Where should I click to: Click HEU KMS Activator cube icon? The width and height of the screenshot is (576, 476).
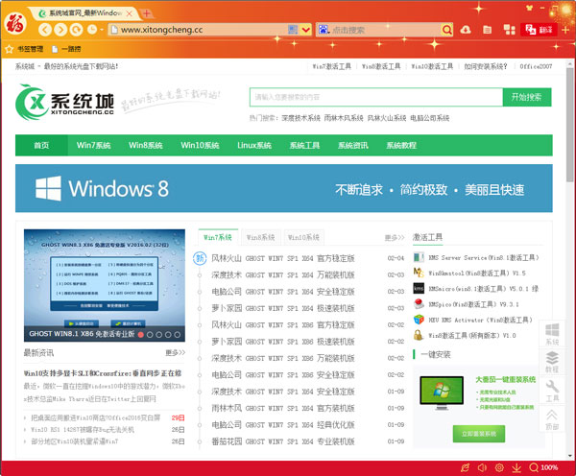tap(419, 320)
